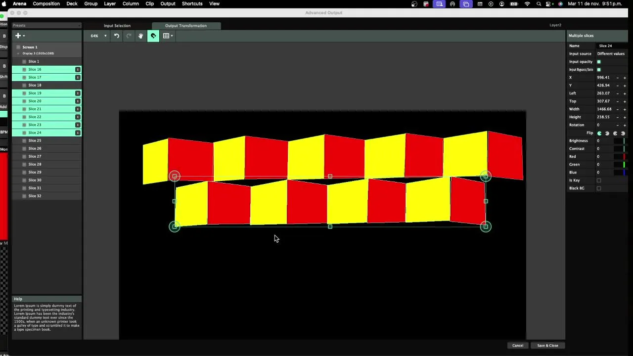The image size is (633, 356).
Task: Click the plus add icon
Action: pyautogui.click(x=18, y=36)
